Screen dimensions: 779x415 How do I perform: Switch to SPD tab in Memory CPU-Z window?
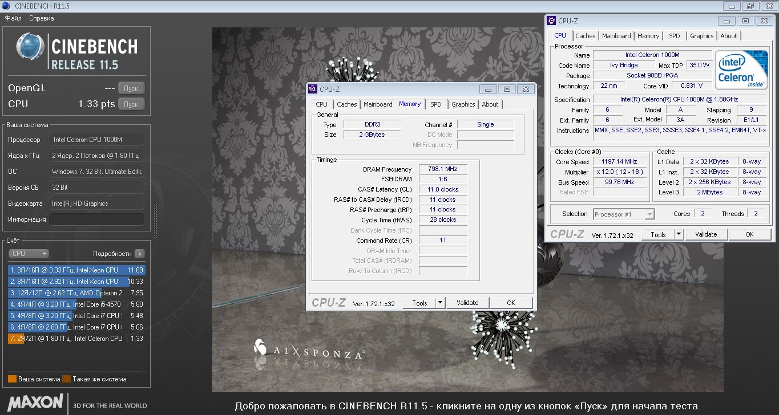436,104
